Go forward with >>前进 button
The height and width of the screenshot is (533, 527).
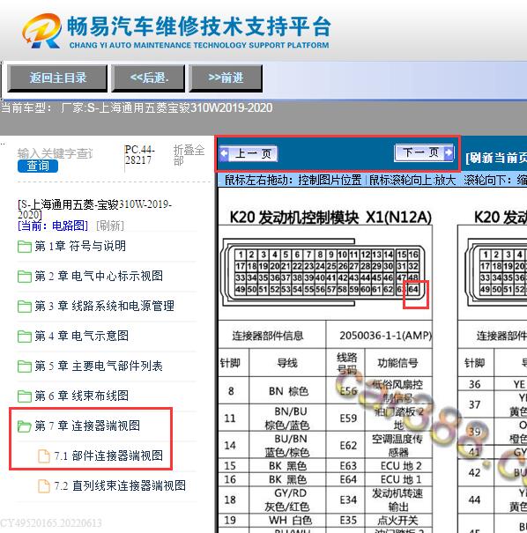[x=226, y=78]
